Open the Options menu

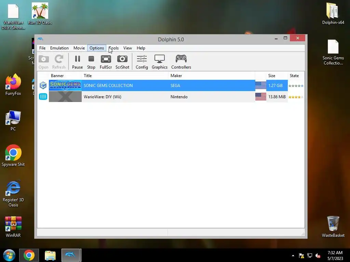pyautogui.click(x=97, y=48)
